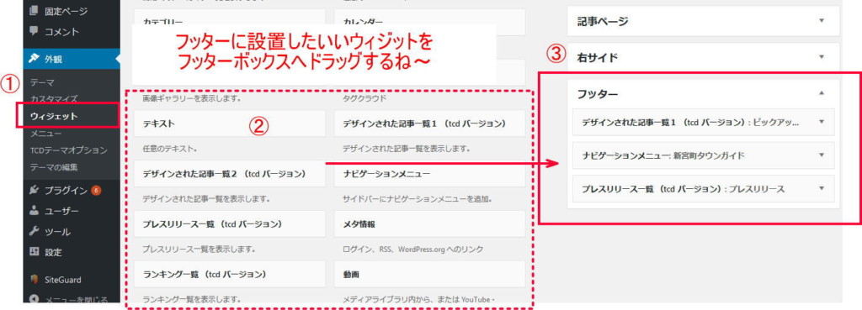Click the SiteGuard shield icon
862x310 pixels.
[x=35, y=279]
